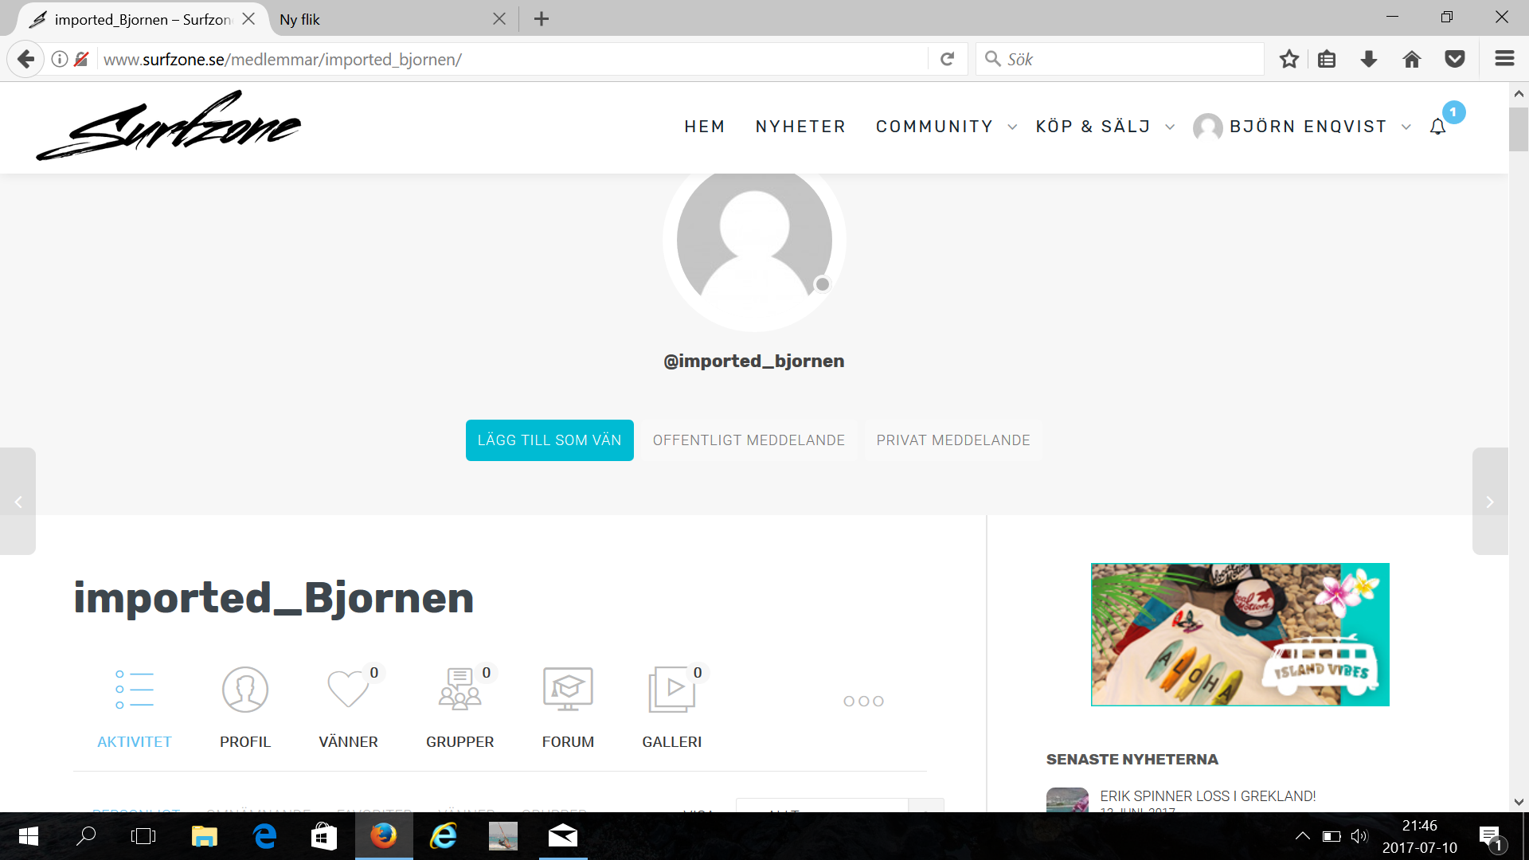Open the Windows Start menu
The image size is (1529, 860).
(x=29, y=836)
